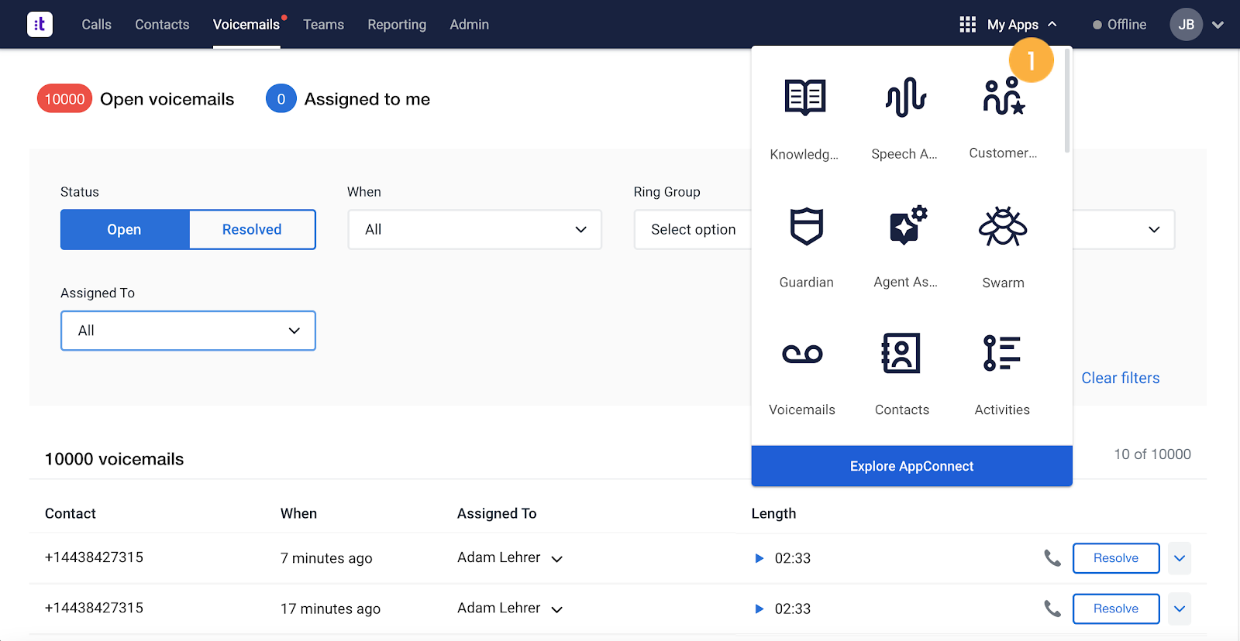Image resolution: width=1240 pixels, height=641 pixels.
Task: Click the Clear filters link
Action: tap(1121, 378)
